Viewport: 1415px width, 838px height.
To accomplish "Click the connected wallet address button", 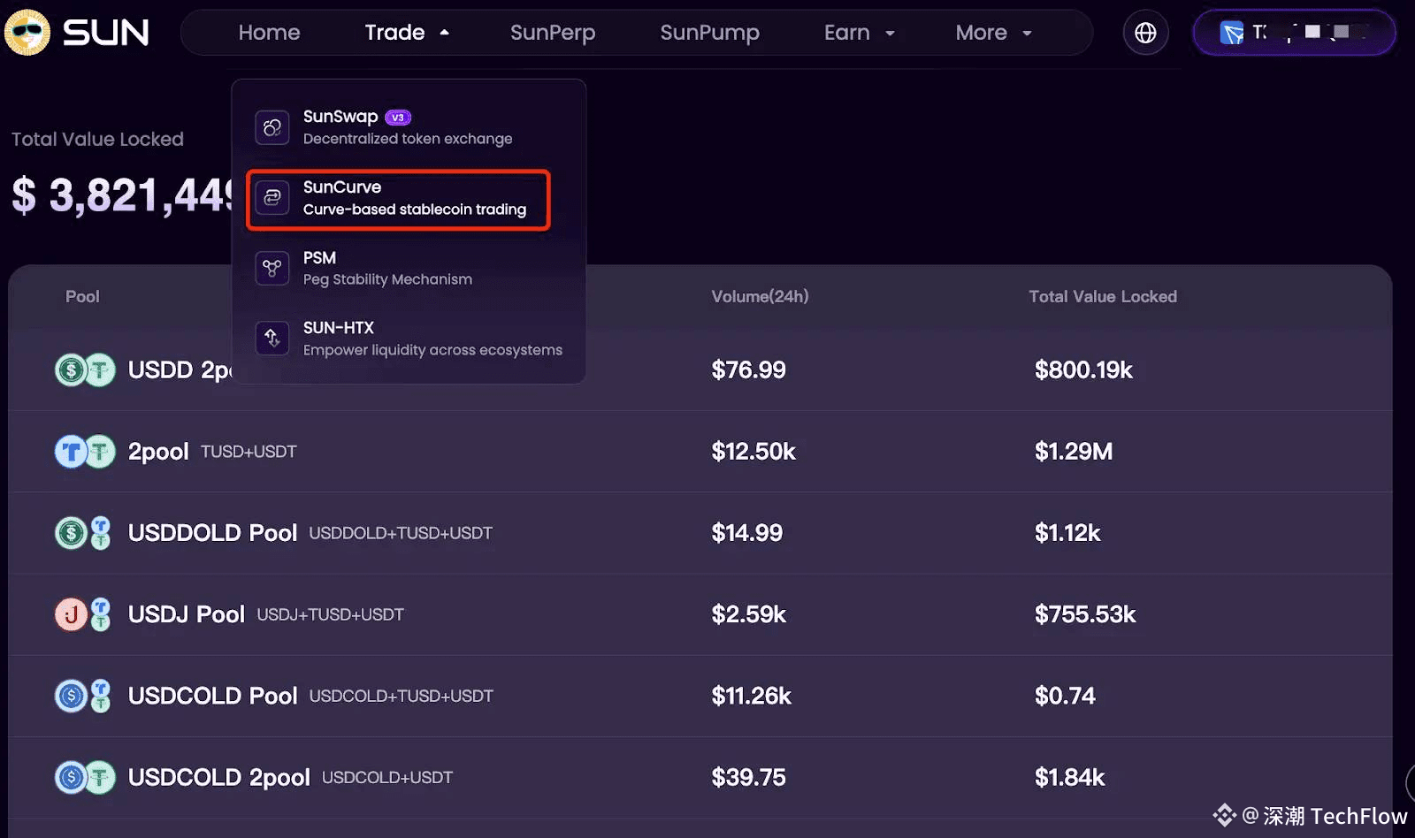I will pos(1294,33).
